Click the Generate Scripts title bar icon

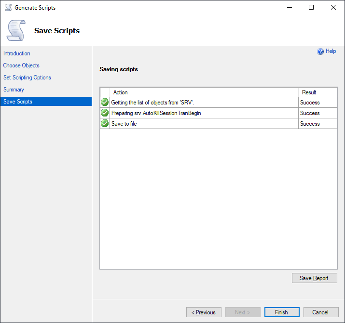8,8
